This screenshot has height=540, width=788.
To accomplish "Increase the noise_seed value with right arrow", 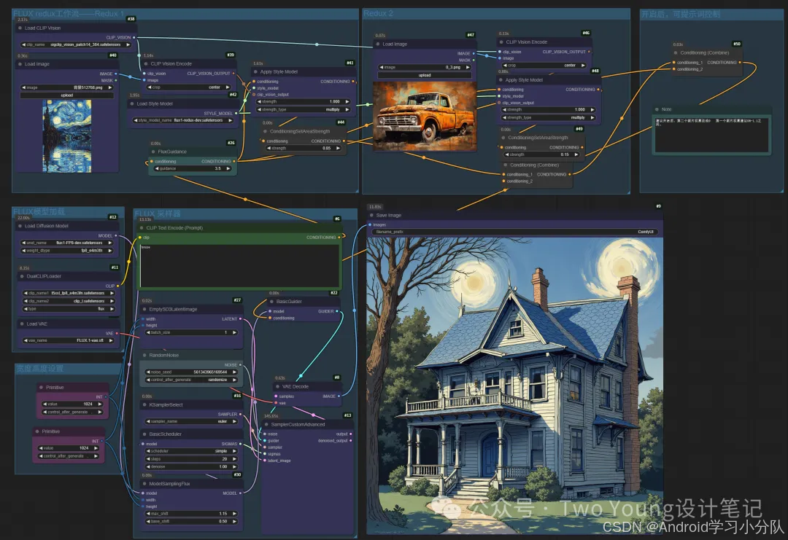I will coord(234,372).
